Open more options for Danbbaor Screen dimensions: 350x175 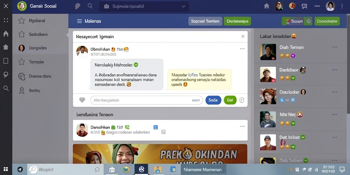(334, 70)
